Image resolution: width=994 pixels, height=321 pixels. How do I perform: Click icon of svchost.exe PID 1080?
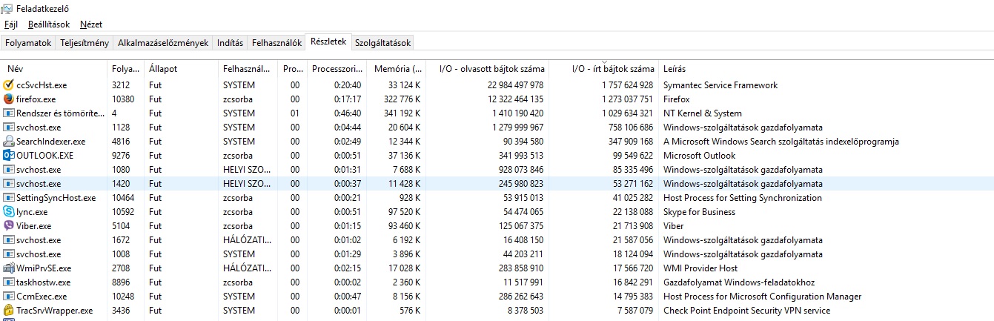pyautogui.click(x=9, y=170)
